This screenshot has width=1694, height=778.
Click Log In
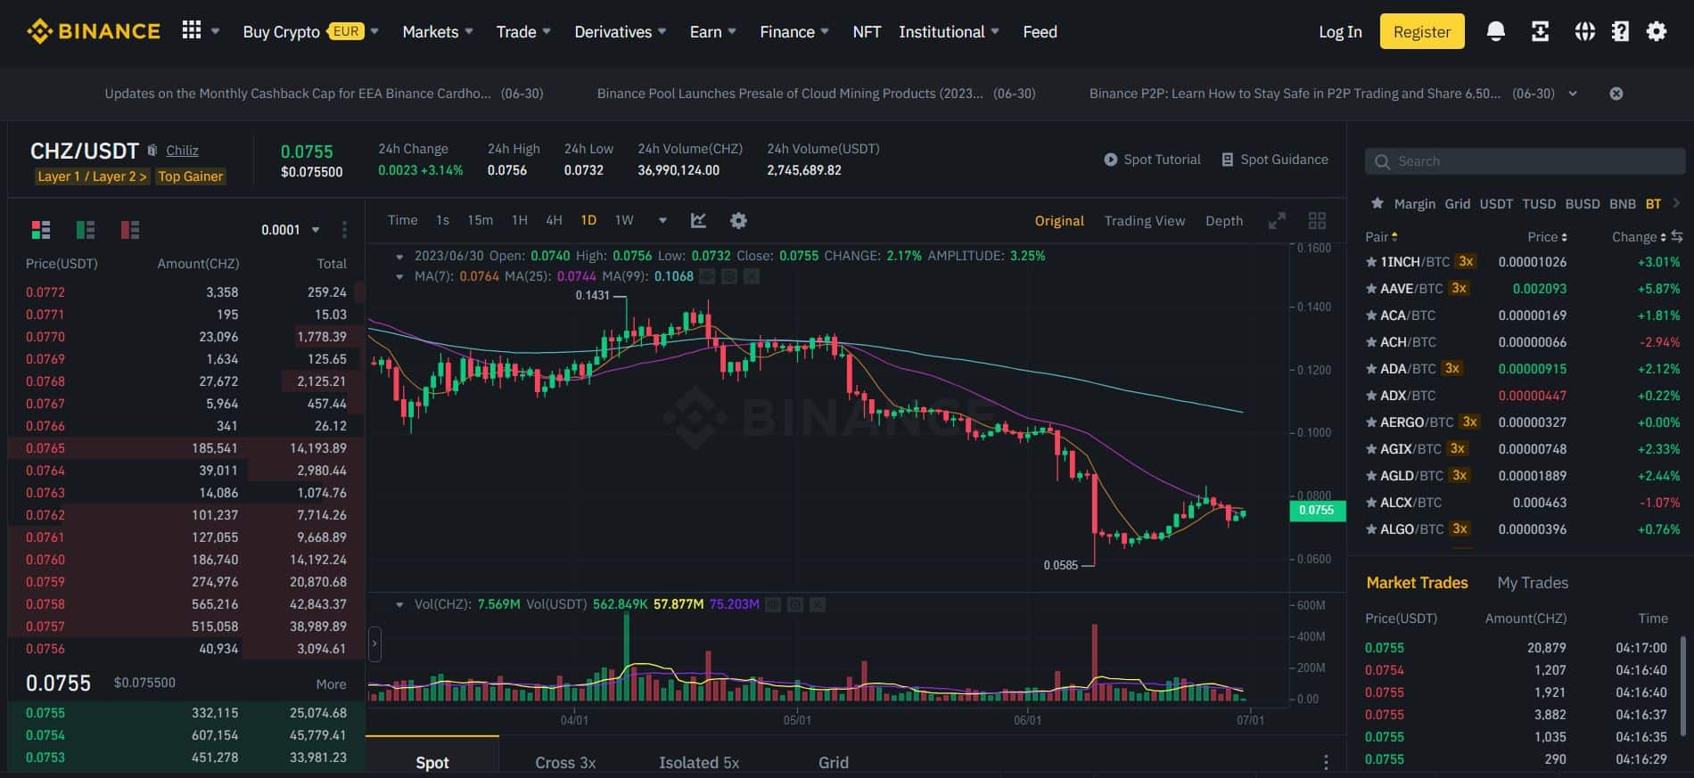1340,32
